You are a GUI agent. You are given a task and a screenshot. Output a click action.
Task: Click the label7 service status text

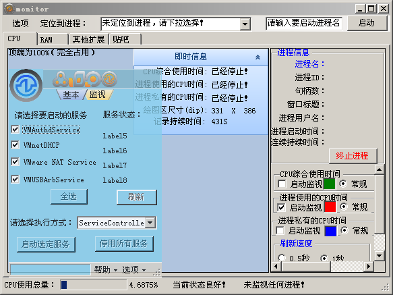coord(115,165)
